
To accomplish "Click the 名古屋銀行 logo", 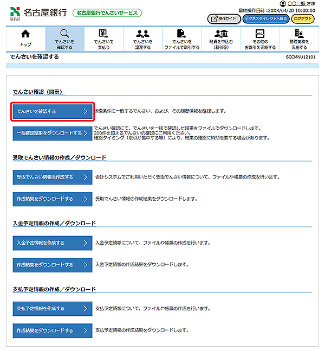I will [38, 13].
